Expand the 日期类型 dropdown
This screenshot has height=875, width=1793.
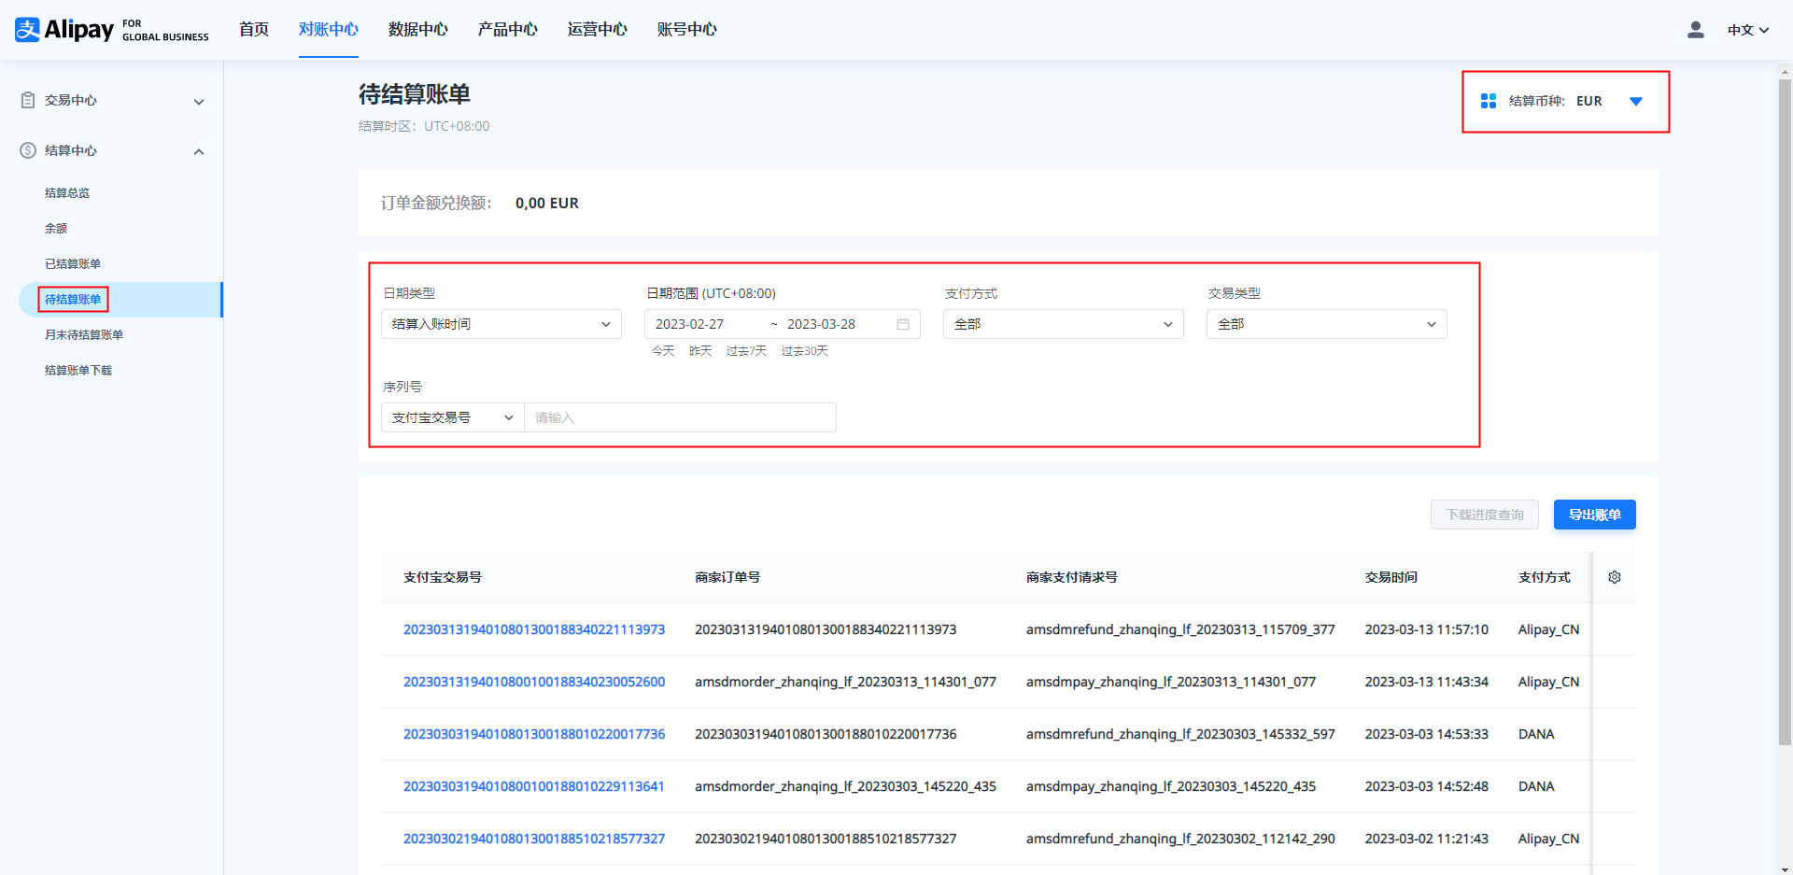[x=501, y=324]
